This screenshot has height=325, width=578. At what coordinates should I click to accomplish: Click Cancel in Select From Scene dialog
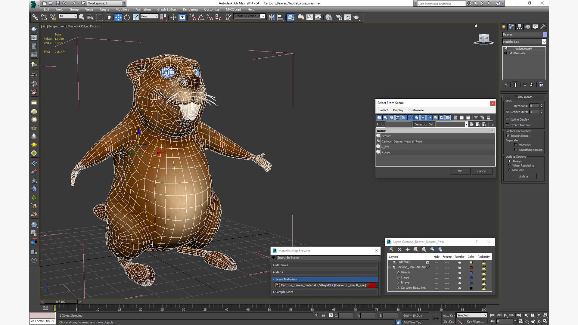click(482, 171)
